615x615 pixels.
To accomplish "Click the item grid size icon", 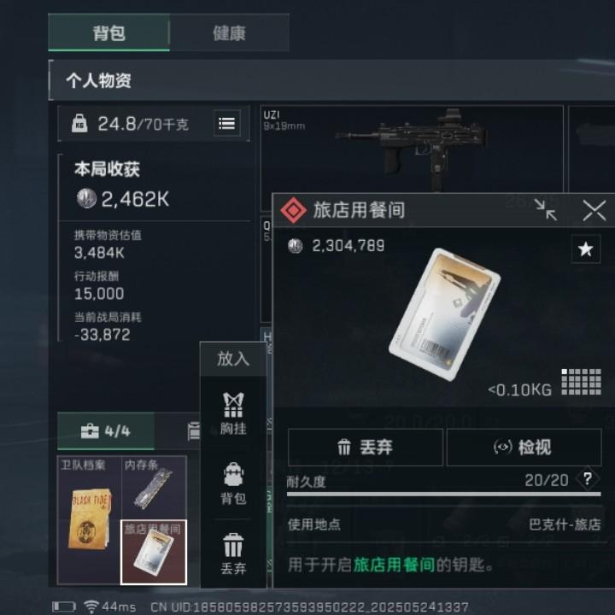I will tap(581, 382).
